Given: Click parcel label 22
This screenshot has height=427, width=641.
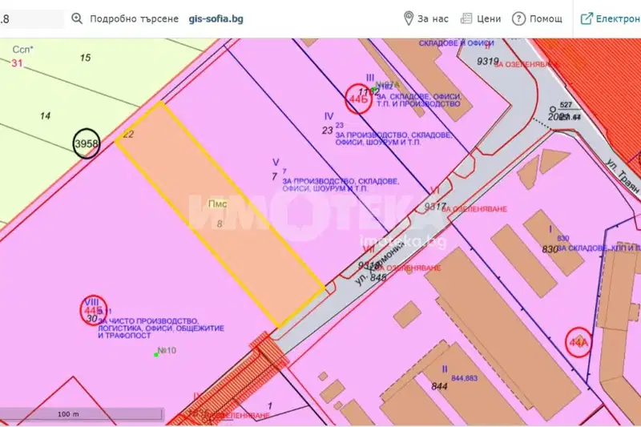Looking at the screenshot, I should click(x=128, y=134).
